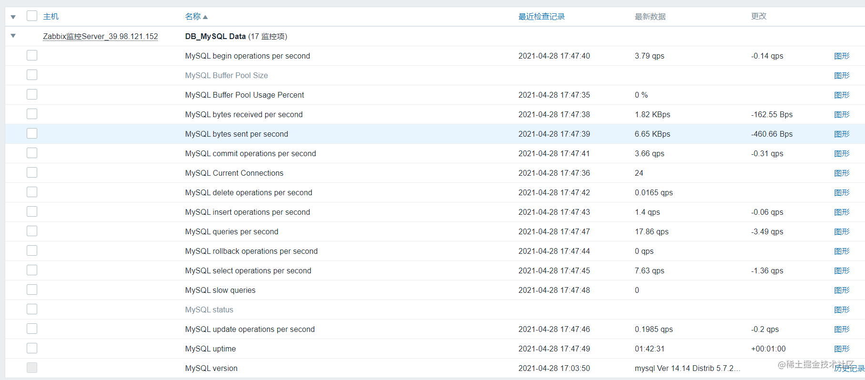
Task: Check the box for MySQL Current Connections
Action: click(x=32, y=172)
